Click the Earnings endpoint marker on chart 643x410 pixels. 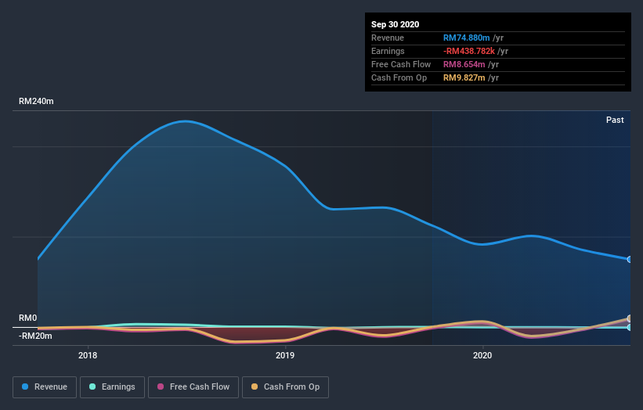(630, 327)
